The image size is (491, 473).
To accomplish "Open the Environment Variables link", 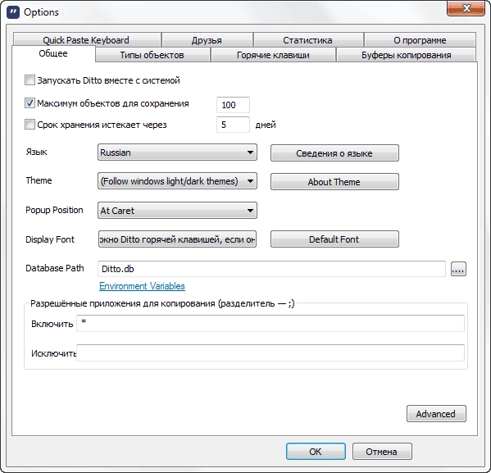I will 142,286.
